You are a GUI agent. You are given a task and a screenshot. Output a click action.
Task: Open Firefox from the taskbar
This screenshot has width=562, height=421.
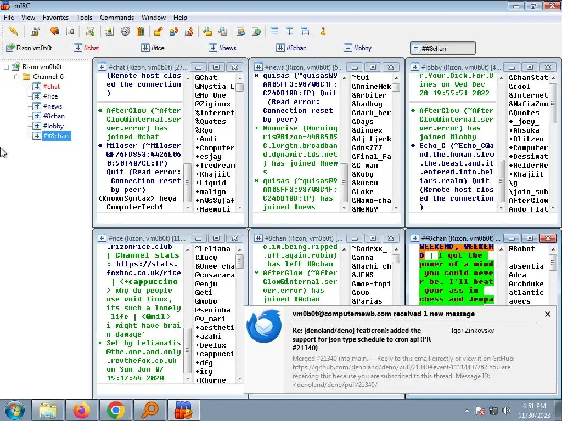[82, 410]
